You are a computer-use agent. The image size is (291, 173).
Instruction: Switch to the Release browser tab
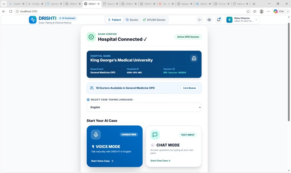(x=184, y=4)
